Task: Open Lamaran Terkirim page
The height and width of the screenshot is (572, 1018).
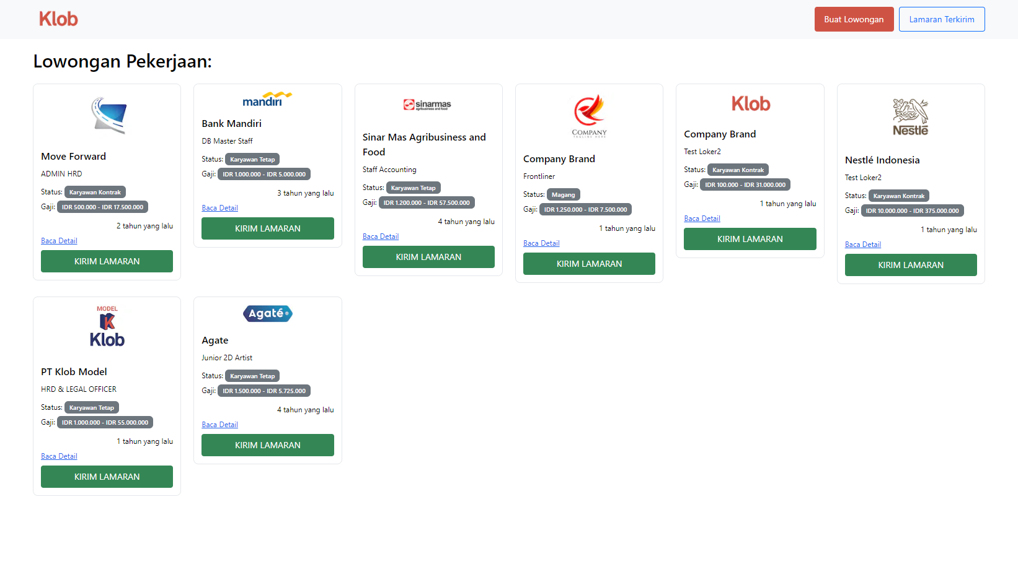Action: [x=941, y=19]
